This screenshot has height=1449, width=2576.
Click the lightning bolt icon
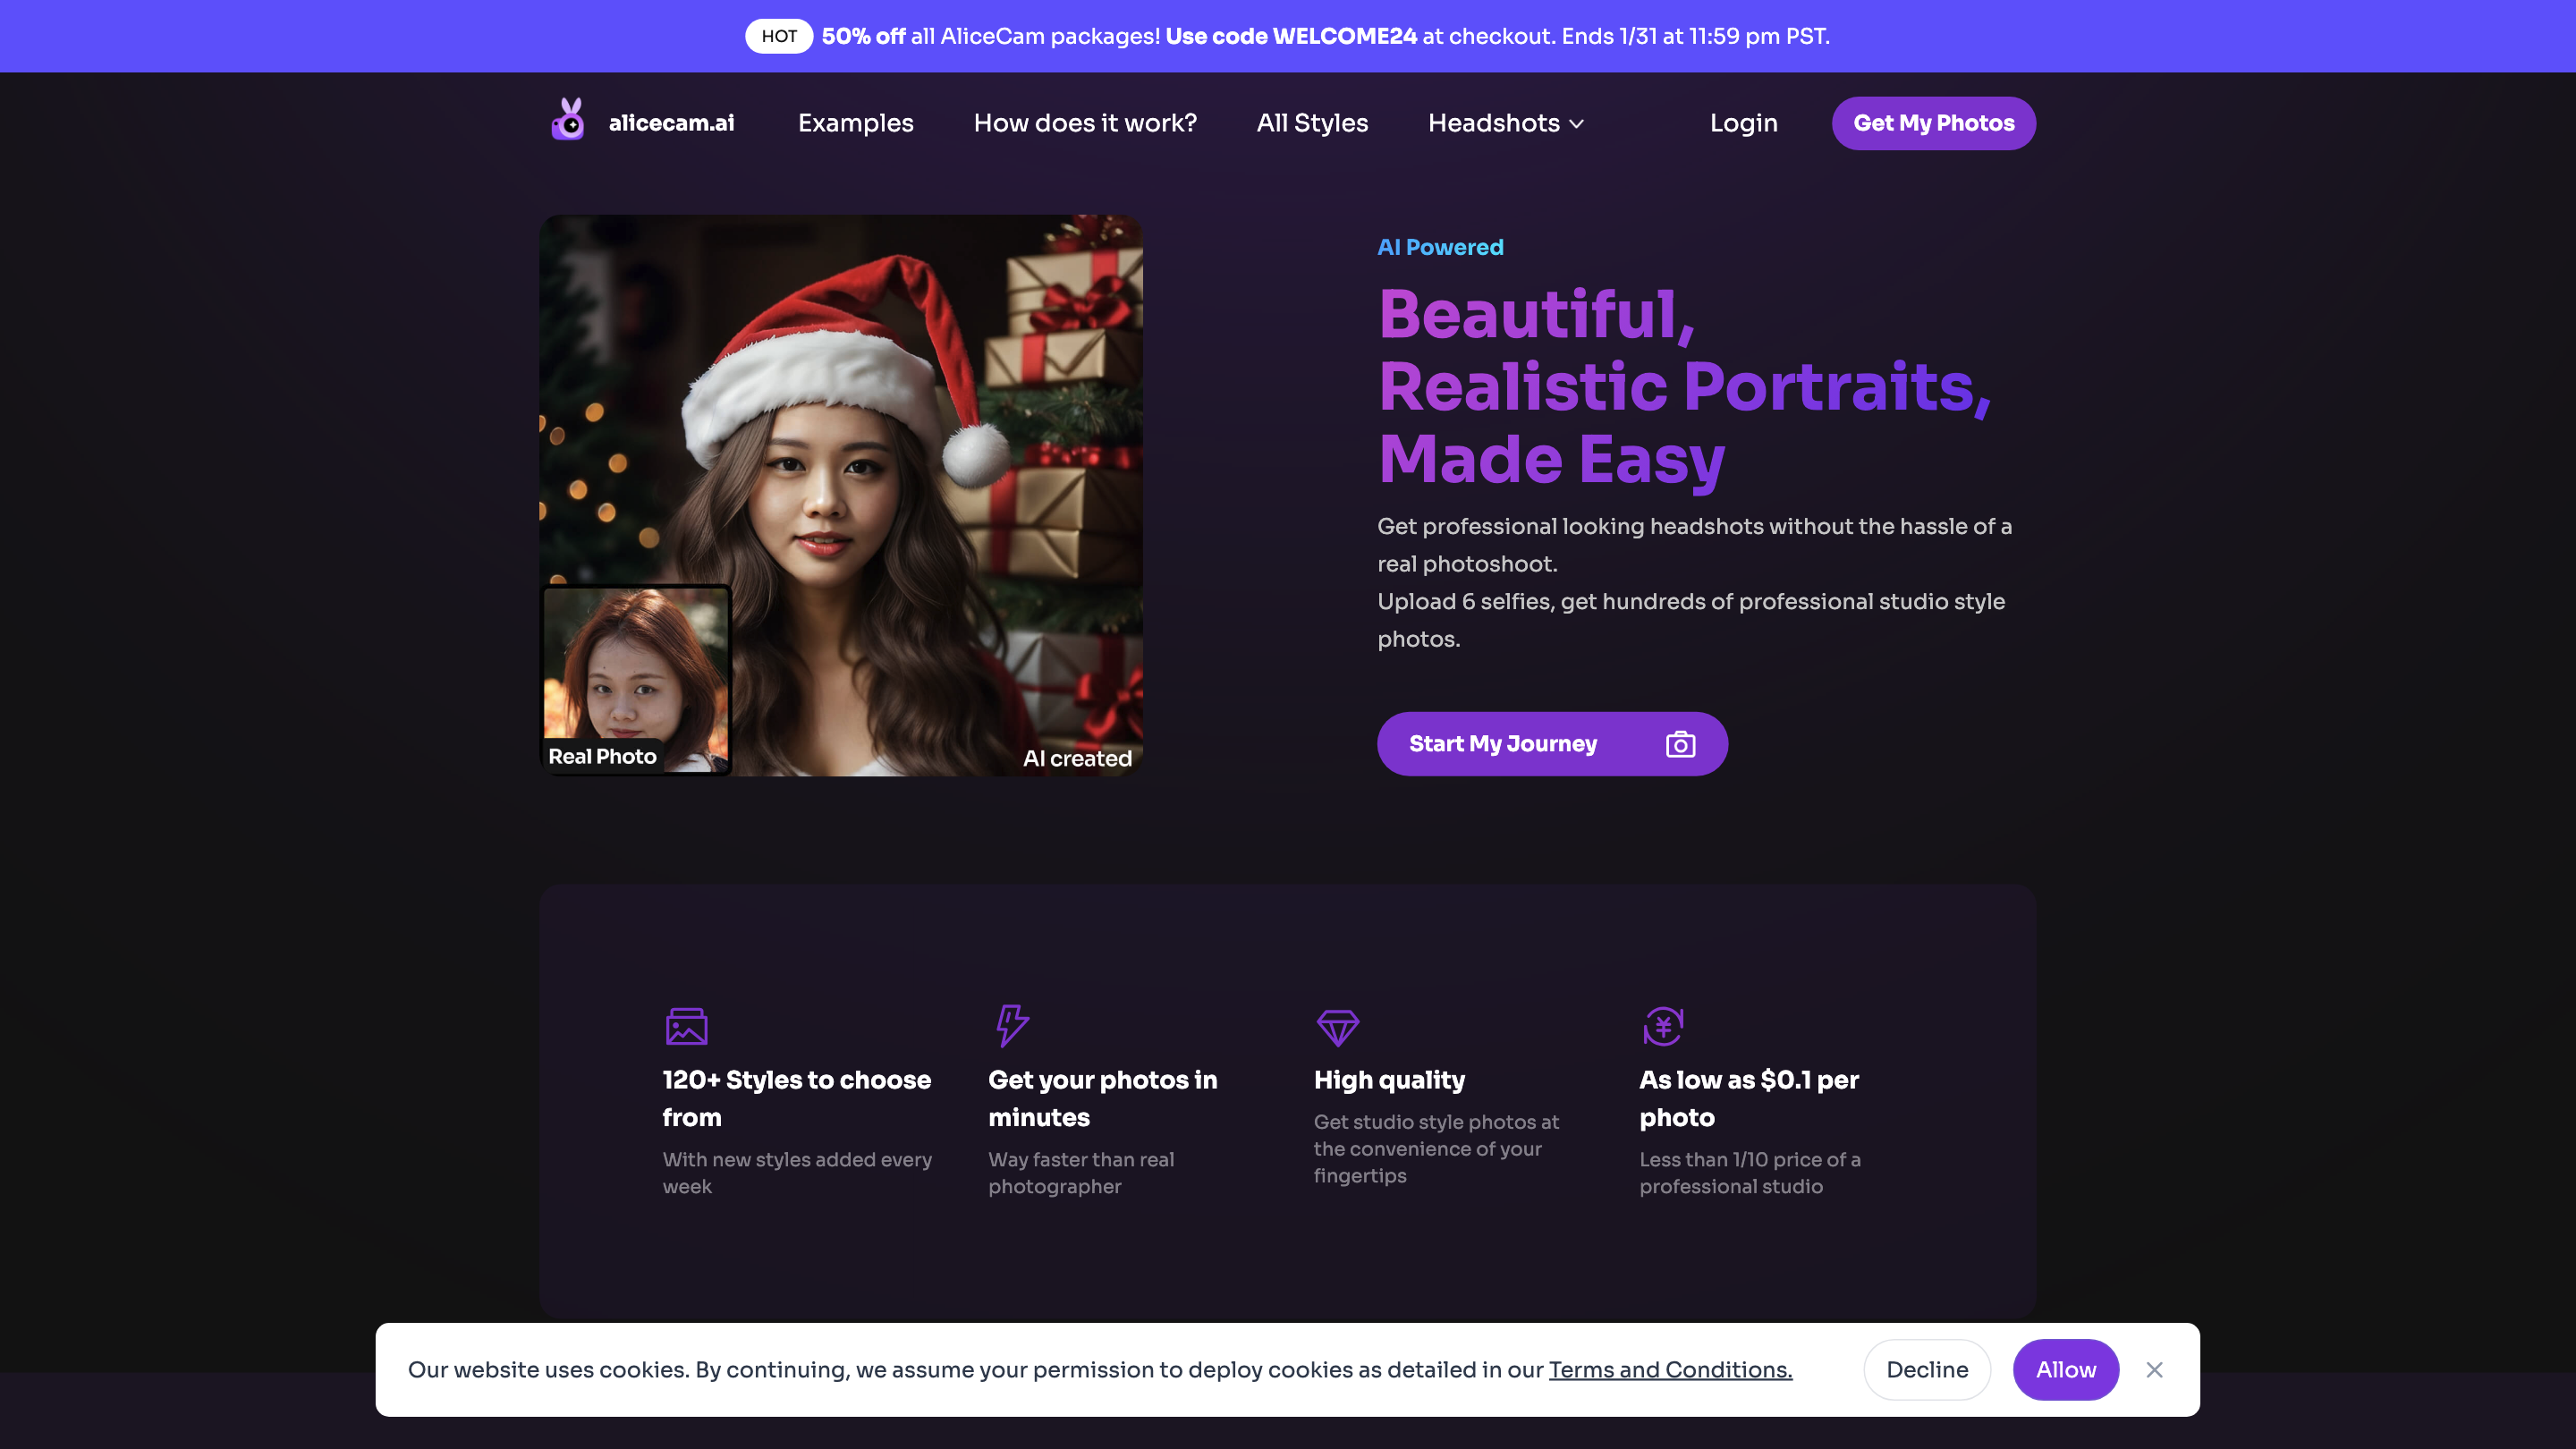click(1011, 1025)
